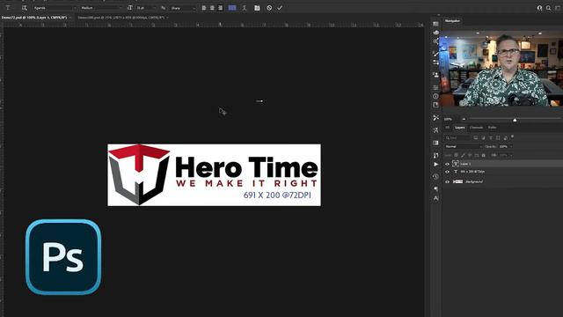Screen dimensions: 563x317
Task: Click the Navigator zoom percentage field
Action: coord(448,119)
